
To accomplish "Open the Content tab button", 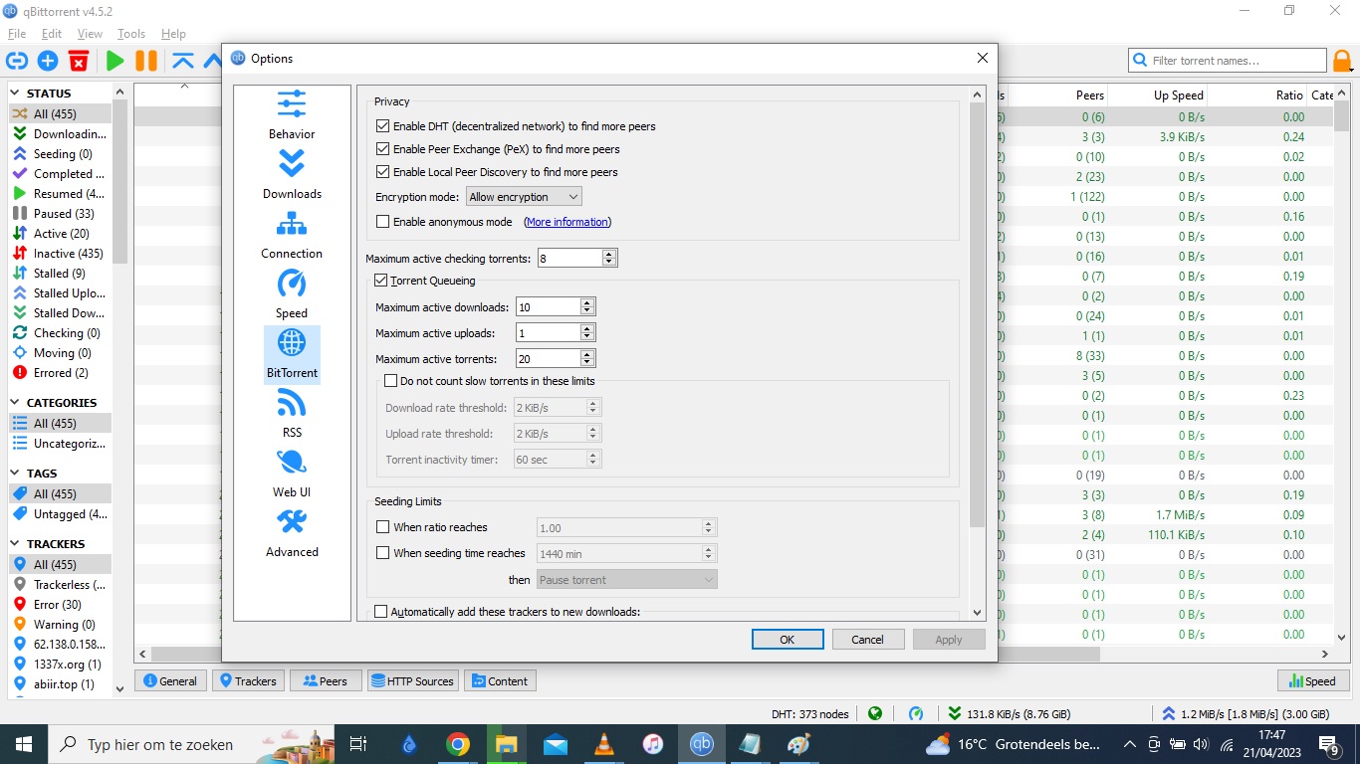I will tap(501, 681).
